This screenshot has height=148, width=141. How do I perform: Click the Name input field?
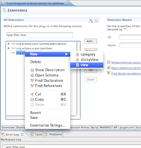click(130, 45)
